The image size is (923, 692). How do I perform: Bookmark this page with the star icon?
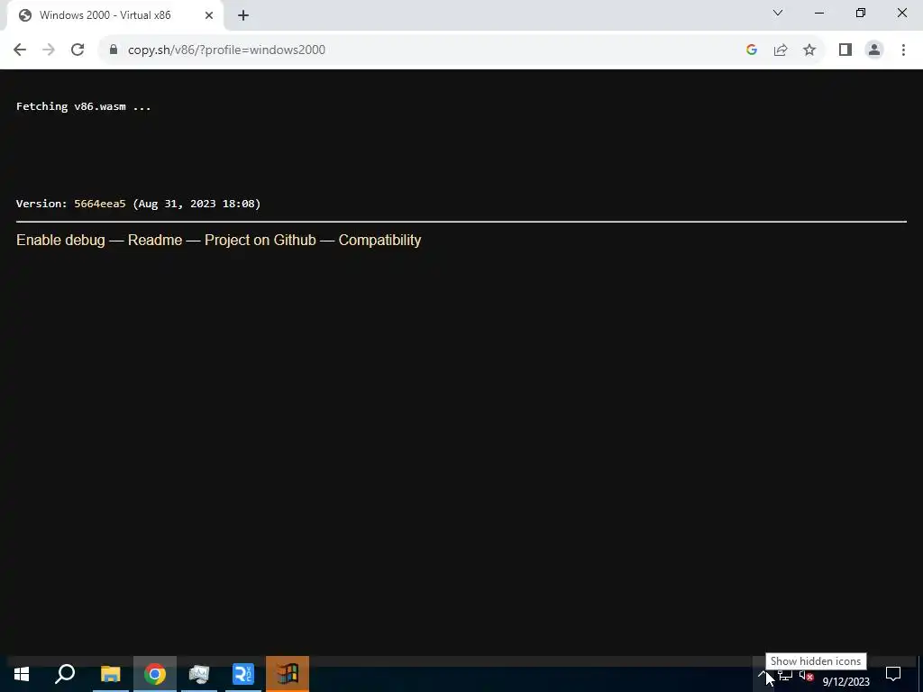(x=809, y=50)
